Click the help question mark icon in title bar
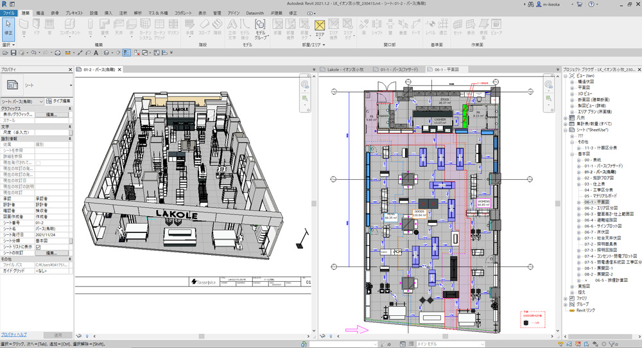Screen dimensions: 642x348 pos(591,4)
